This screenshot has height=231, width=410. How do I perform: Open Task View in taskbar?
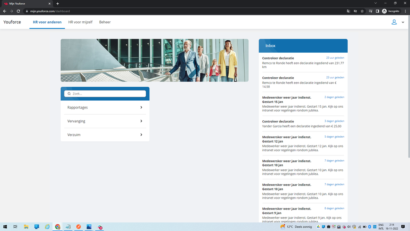(16, 226)
